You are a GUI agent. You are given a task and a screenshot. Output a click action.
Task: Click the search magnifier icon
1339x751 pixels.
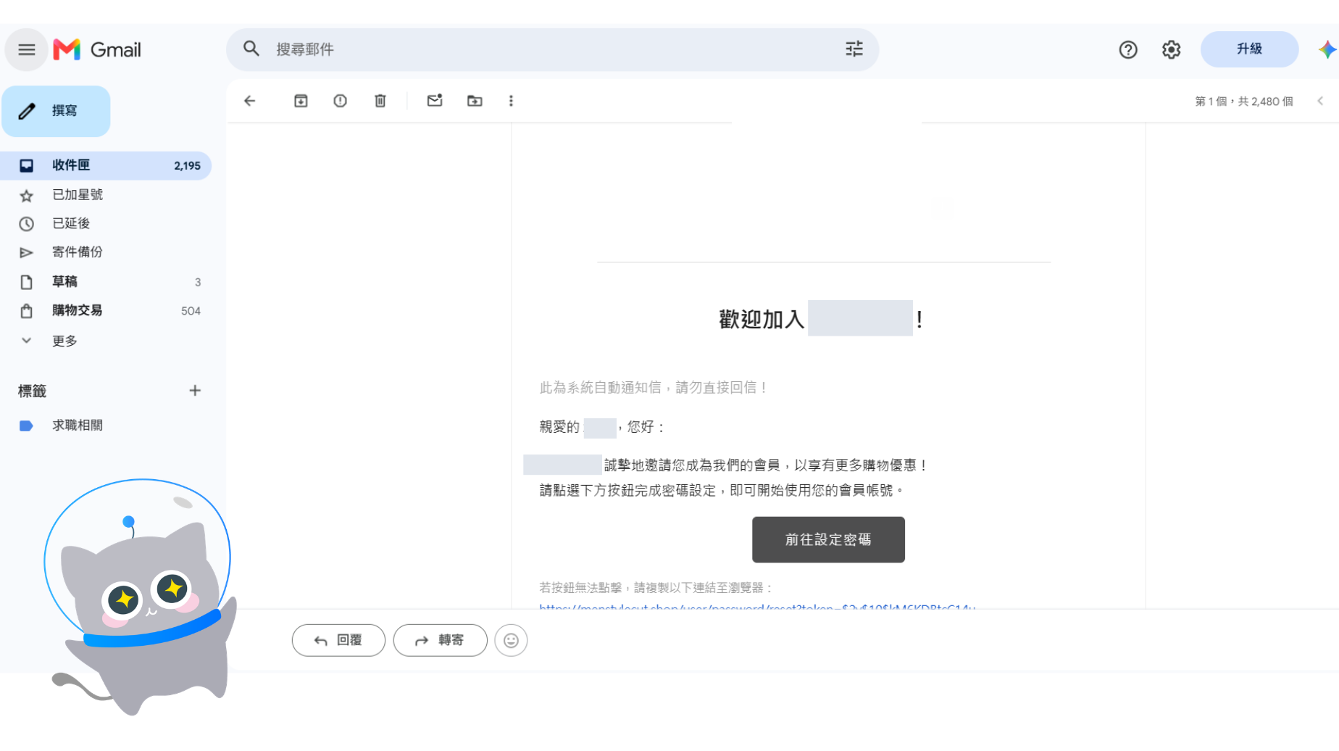251,49
